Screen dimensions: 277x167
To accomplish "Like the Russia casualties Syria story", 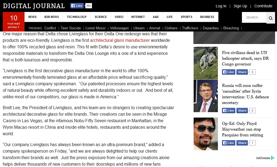I will click(229, 111).
